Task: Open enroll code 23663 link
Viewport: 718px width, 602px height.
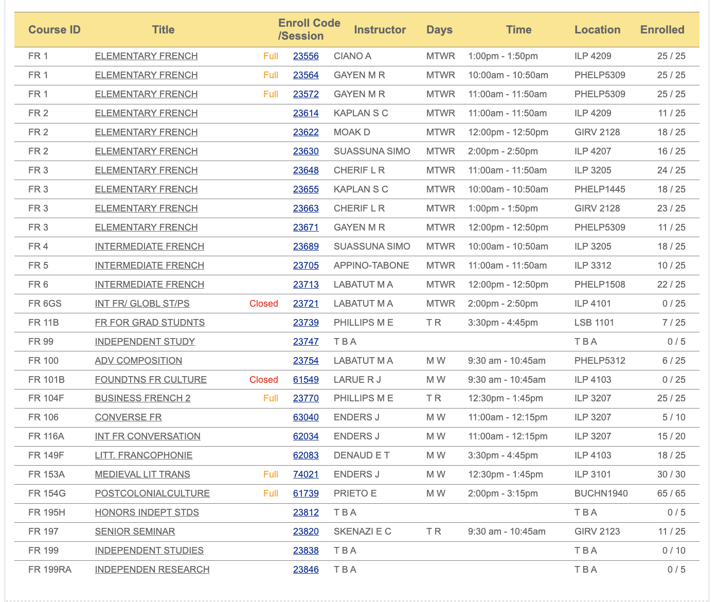Action: click(306, 208)
